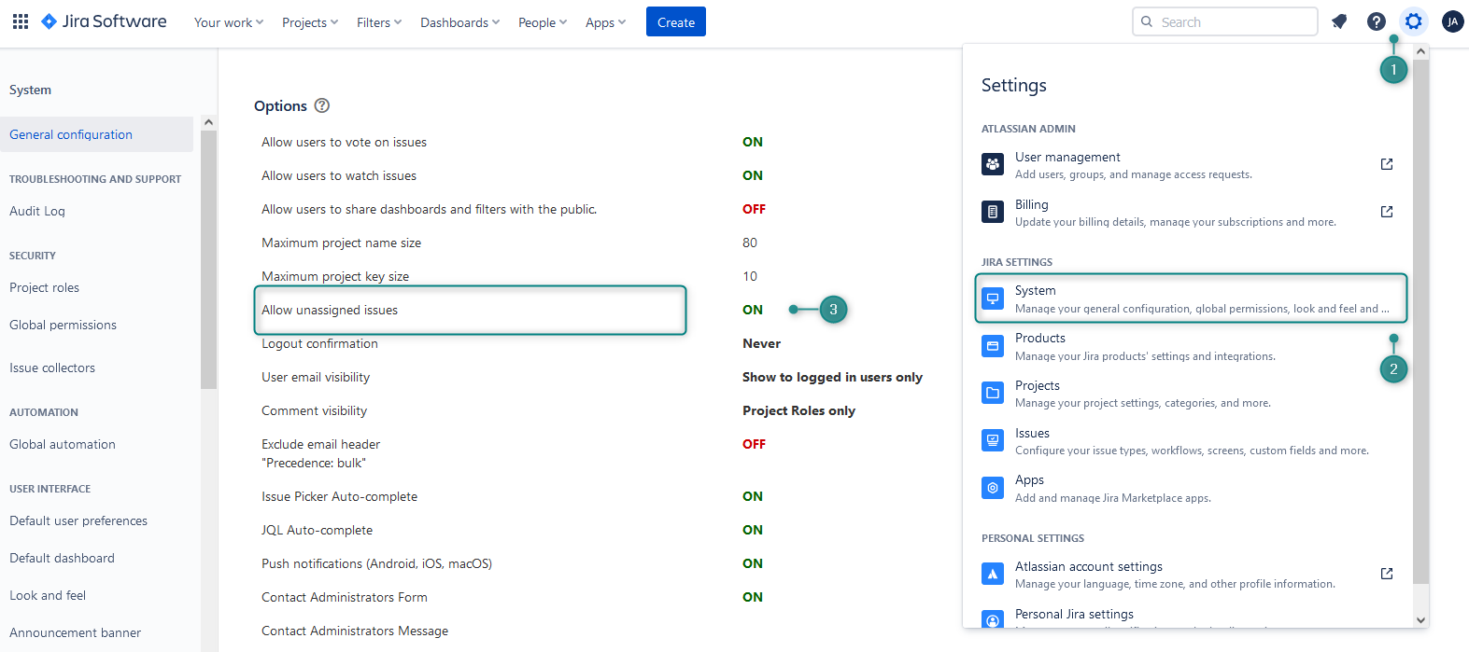The width and height of the screenshot is (1469, 652).
Task: Click the 'Maximum project name size' label
Action: tap(341, 243)
